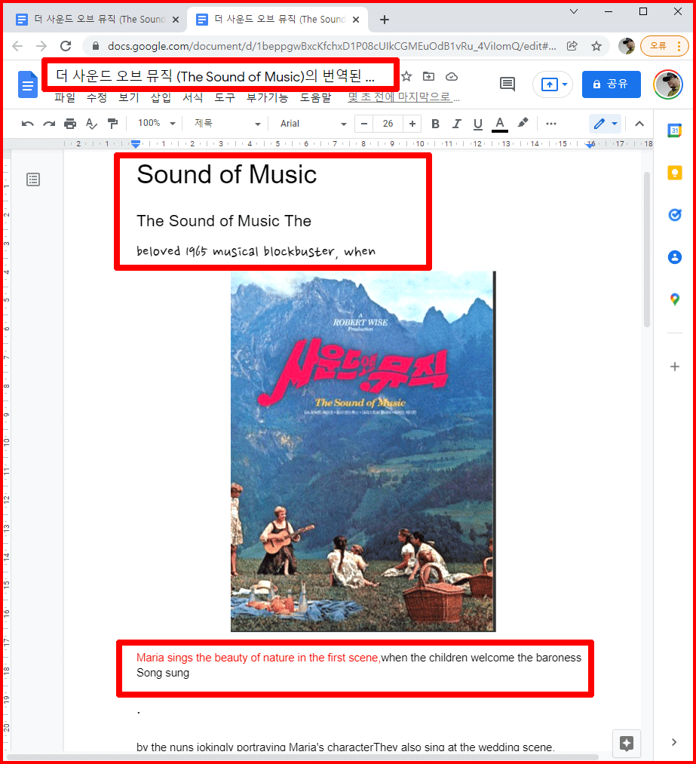Click the 오류 browser error button
The width and height of the screenshot is (696, 764).
[664, 46]
